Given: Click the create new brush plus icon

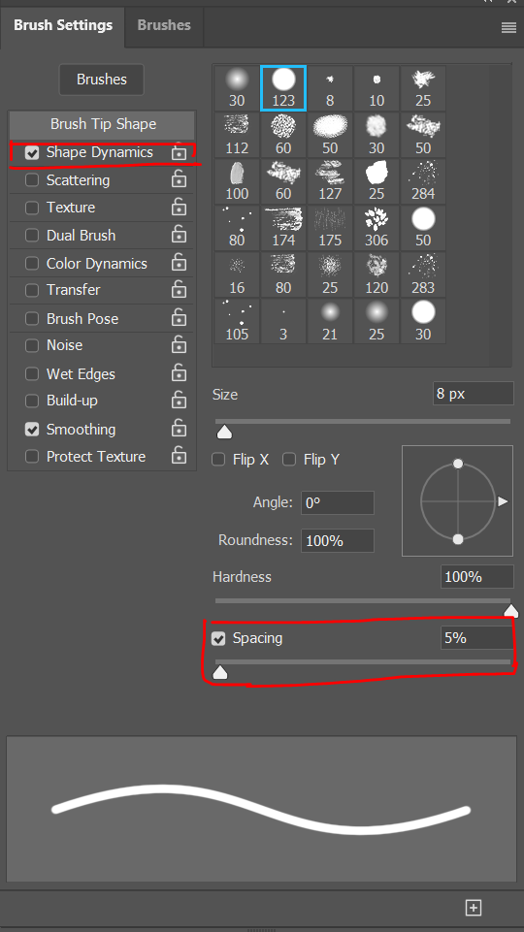Looking at the screenshot, I should click(474, 908).
